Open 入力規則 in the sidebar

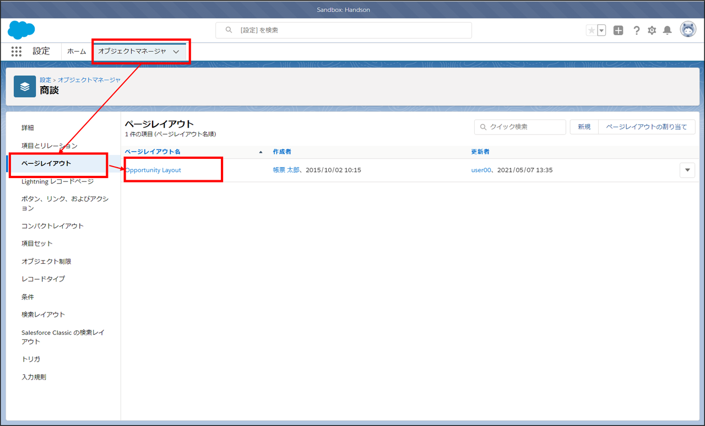(34, 377)
